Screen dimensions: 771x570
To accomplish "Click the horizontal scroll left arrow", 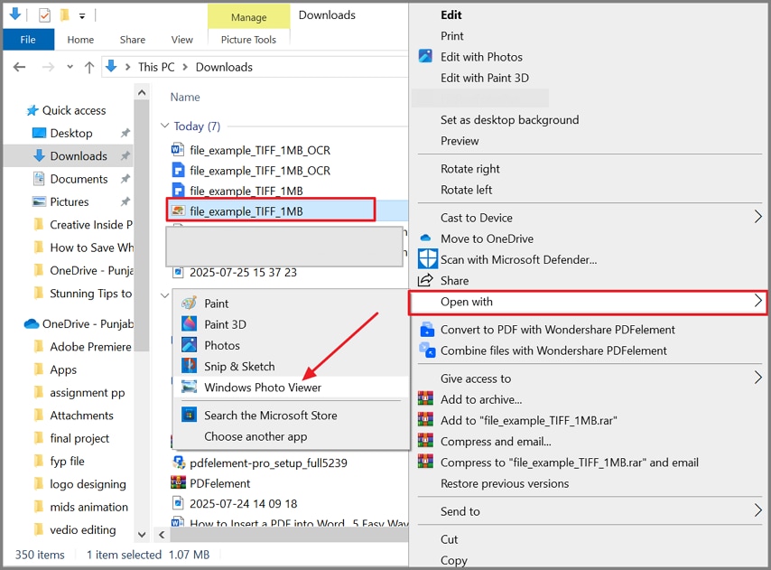I will click(162, 534).
